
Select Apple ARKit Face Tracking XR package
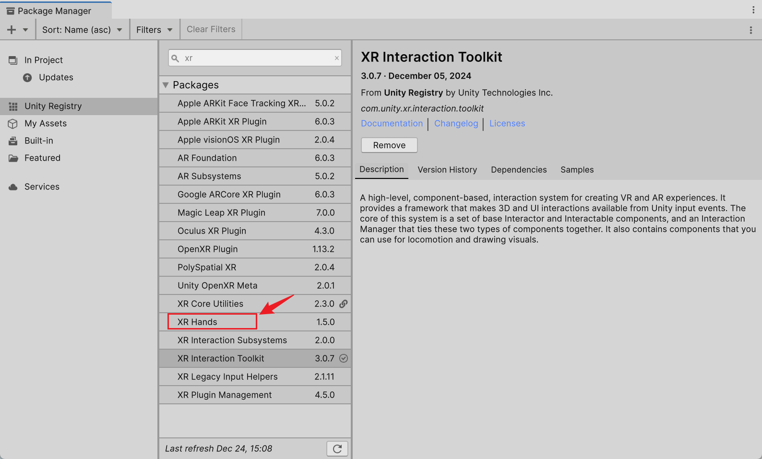(x=255, y=103)
